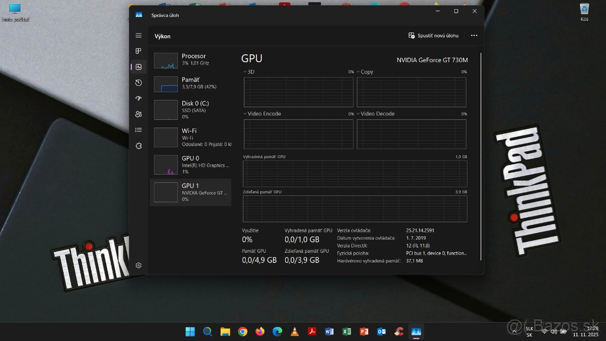606x341 pixels.
Task: Open Outlook from the taskbar
Action: [381, 331]
